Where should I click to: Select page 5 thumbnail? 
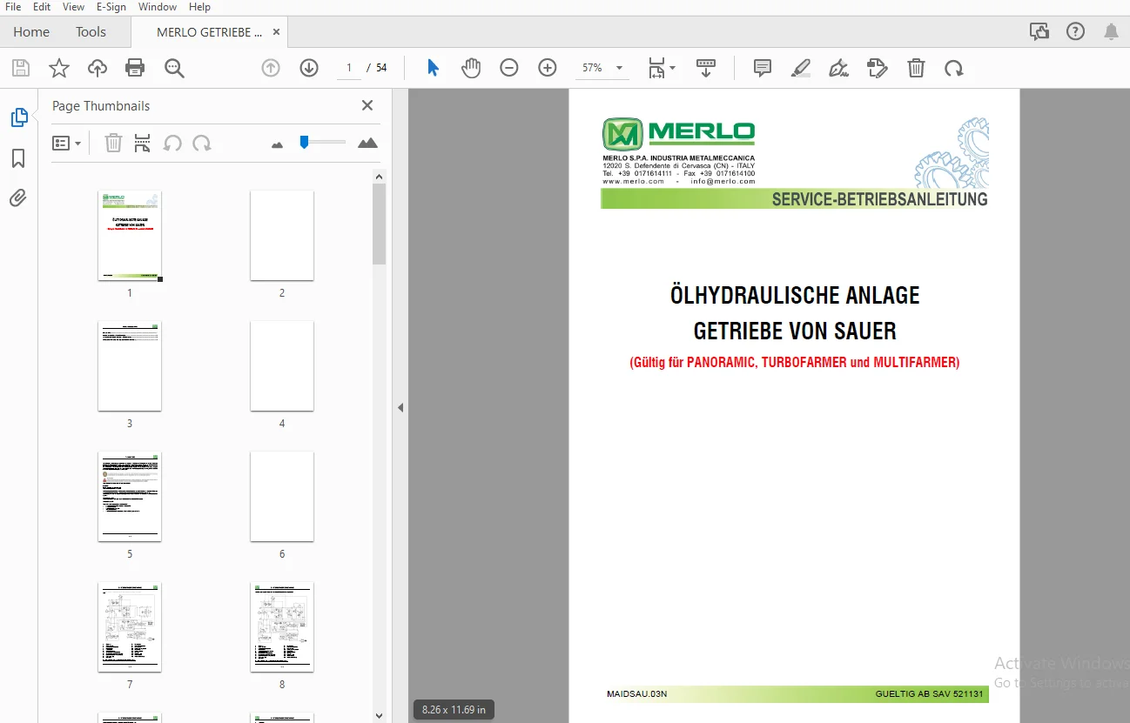pos(130,497)
